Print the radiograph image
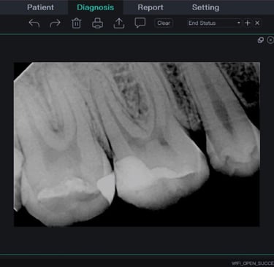This screenshot has height=267, width=274. 97,23
